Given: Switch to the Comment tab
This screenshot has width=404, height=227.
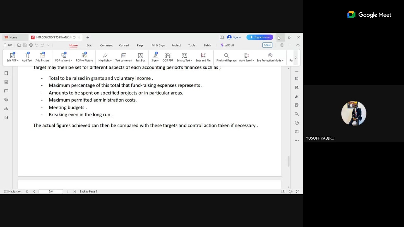Looking at the screenshot, I should point(106,45).
